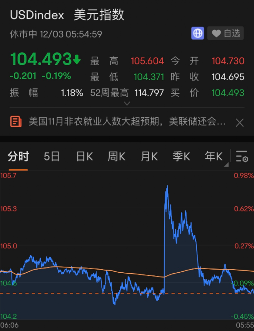View the 季K quarterly chart

pos(181,157)
